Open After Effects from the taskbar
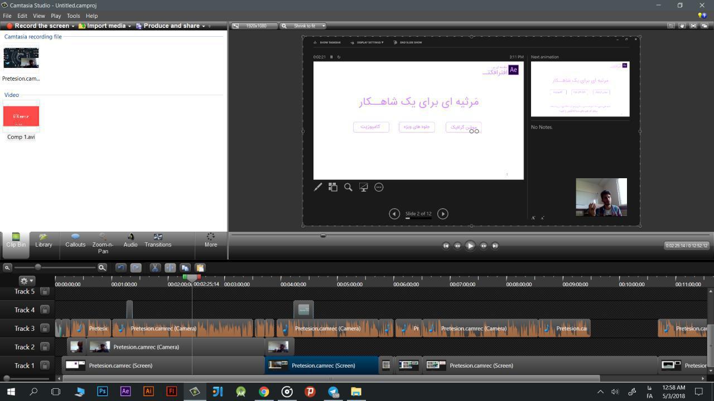The height and width of the screenshot is (401, 714). (126, 392)
